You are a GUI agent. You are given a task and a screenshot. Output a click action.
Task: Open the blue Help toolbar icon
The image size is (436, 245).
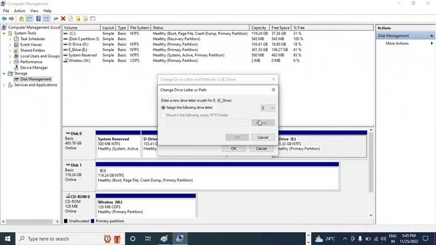point(38,18)
